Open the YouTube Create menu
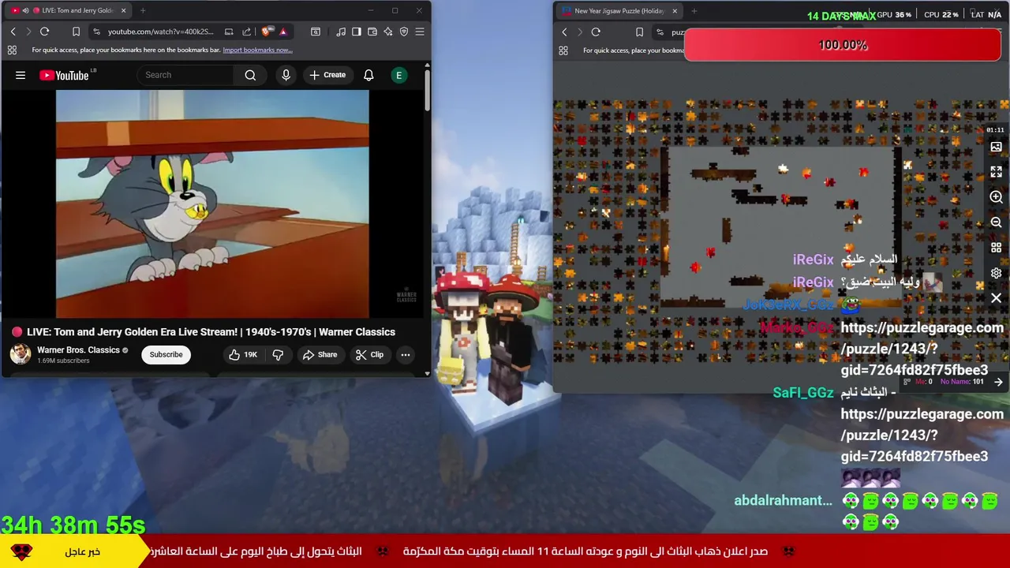The height and width of the screenshot is (568, 1010). pos(327,75)
